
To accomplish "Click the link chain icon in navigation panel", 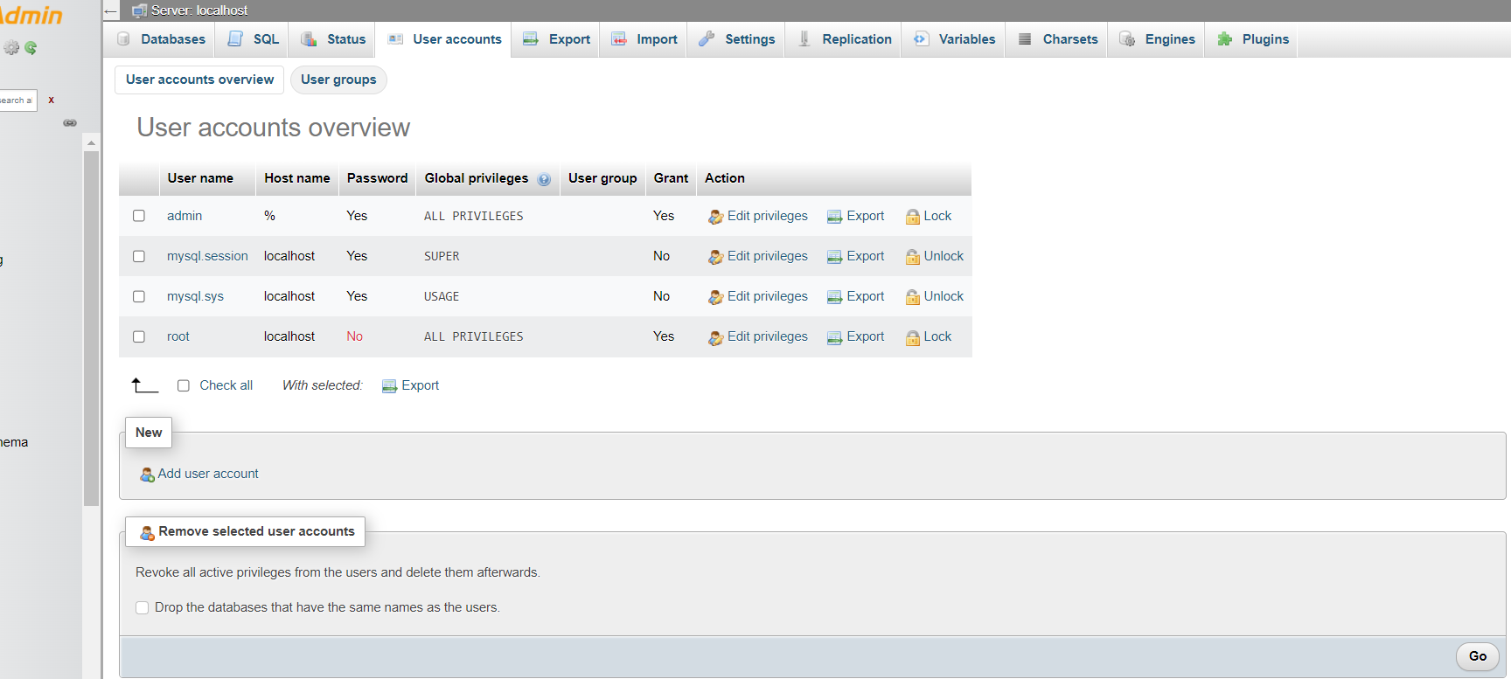I will (70, 123).
